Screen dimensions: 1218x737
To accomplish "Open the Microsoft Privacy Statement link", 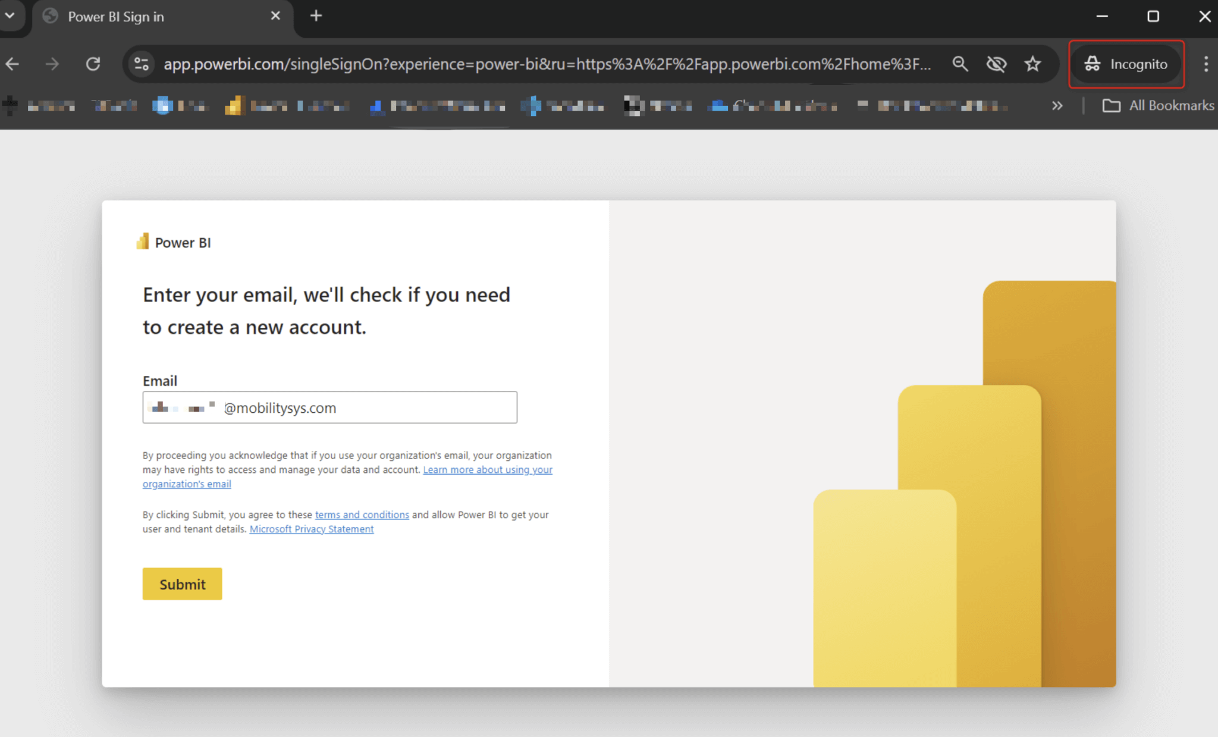I will pos(311,529).
